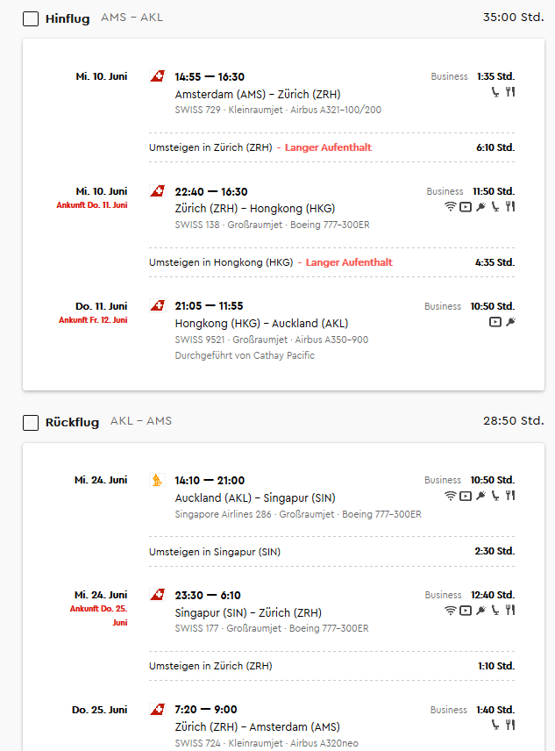Screen dimensions: 555x751
Task: Select the Rückflug AKL – AMS heading
Action: coord(109,422)
